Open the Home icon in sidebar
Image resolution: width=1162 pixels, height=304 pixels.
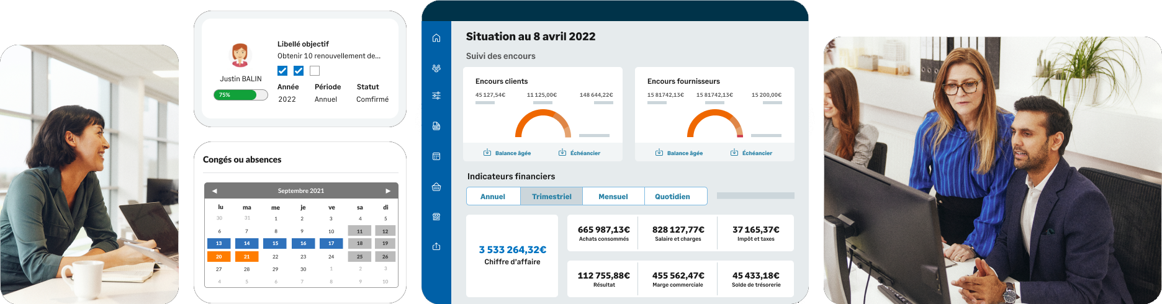[x=436, y=38]
